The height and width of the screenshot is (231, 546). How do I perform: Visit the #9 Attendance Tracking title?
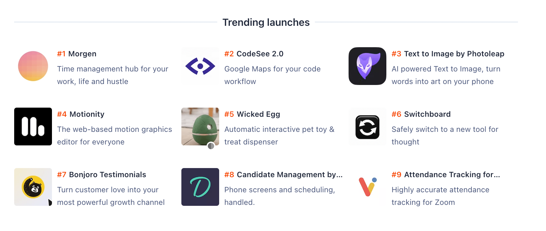(446, 175)
